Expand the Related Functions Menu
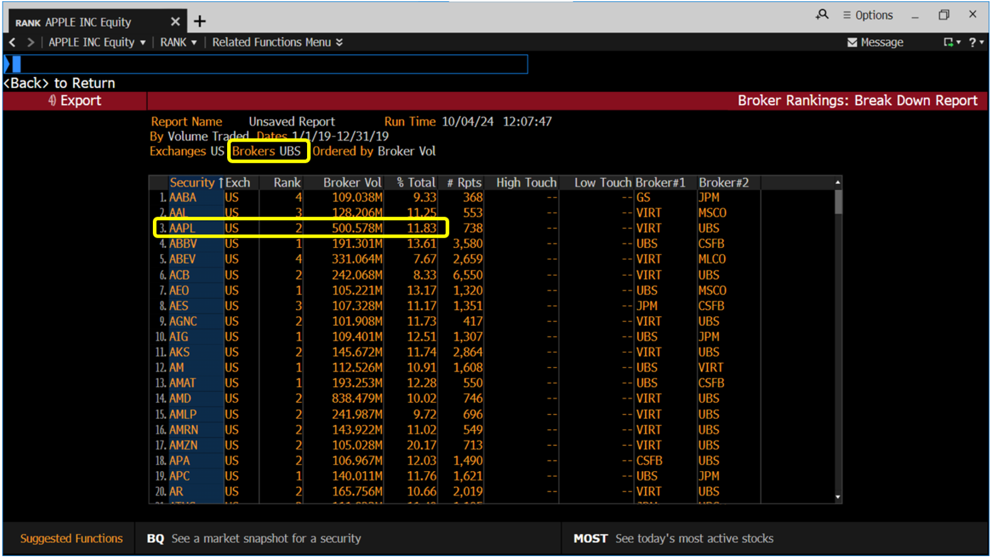Viewport: 993px width, 558px height. [277, 42]
